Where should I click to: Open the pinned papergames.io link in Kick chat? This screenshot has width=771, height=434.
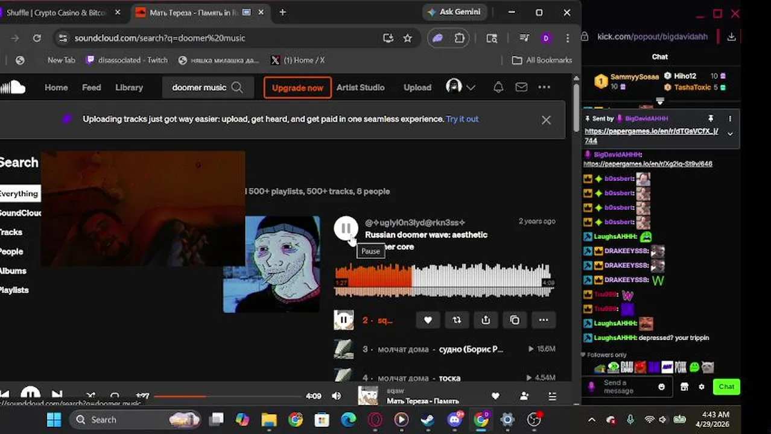(651, 136)
